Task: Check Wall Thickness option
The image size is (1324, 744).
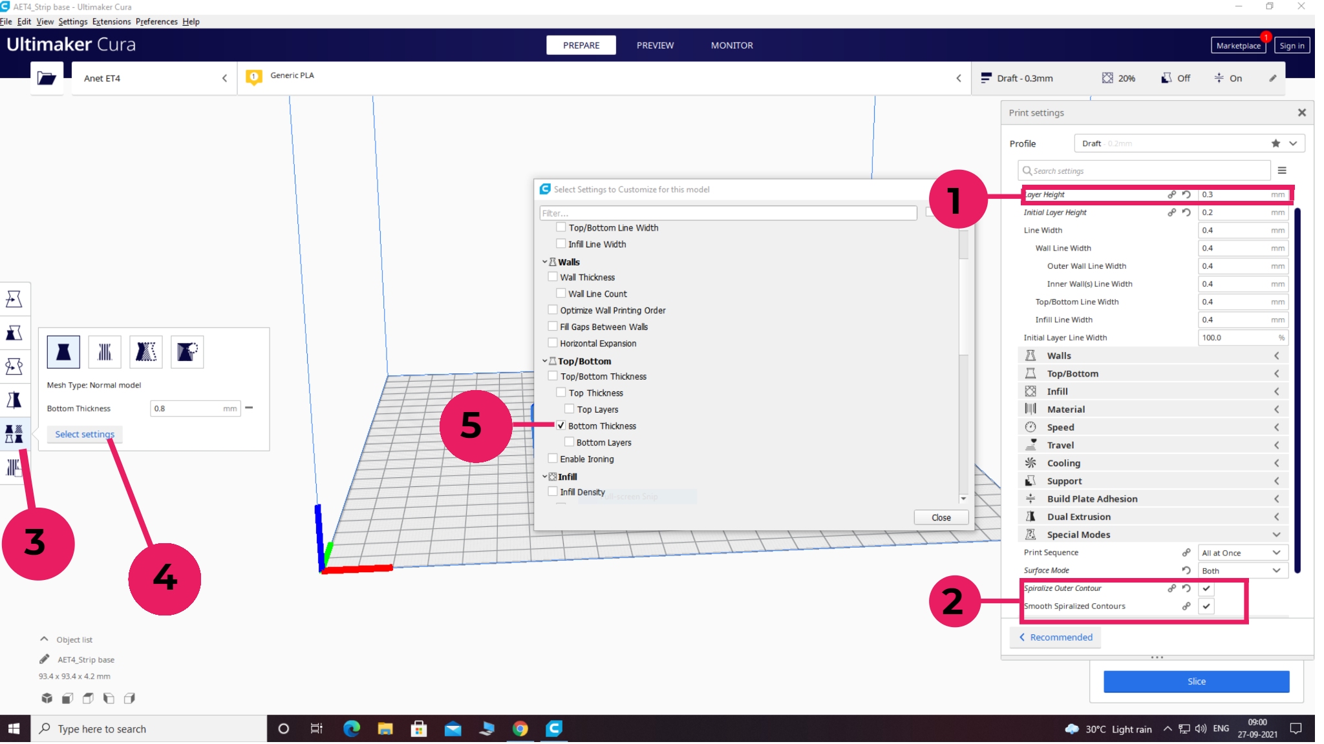Action: point(553,277)
